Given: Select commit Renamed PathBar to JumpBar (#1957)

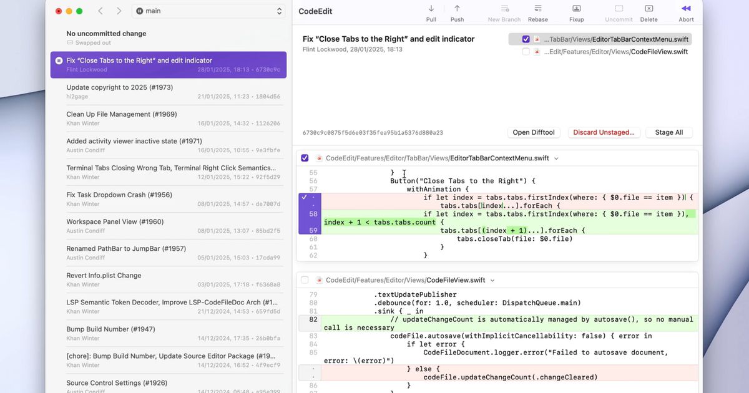Looking at the screenshot, I should click(169, 253).
